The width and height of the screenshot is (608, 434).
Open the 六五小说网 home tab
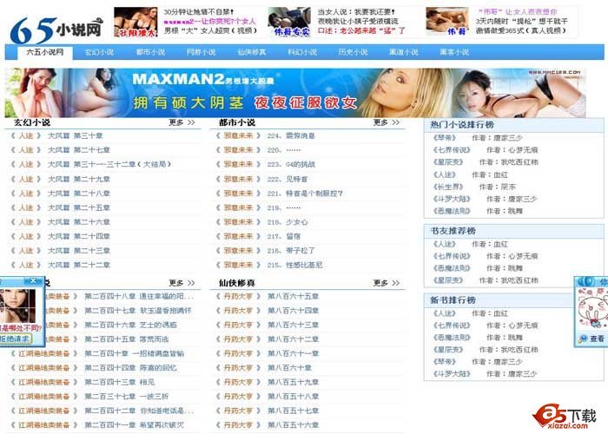(x=45, y=52)
